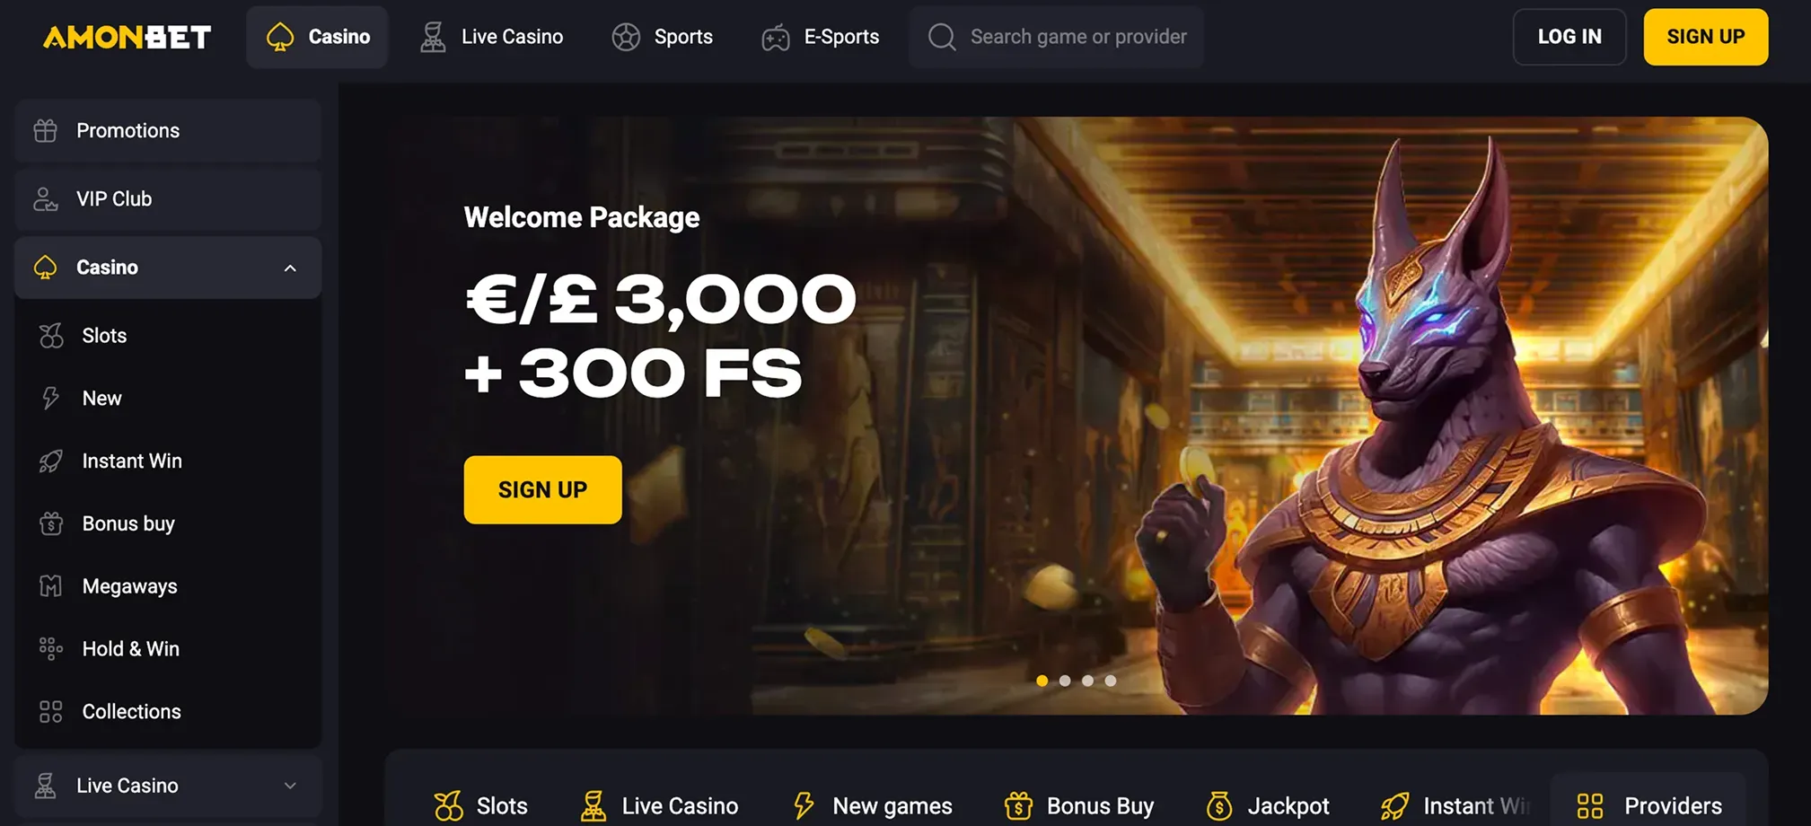
Task: Expand the Live Casino sidebar section
Action: pyautogui.click(x=168, y=786)
